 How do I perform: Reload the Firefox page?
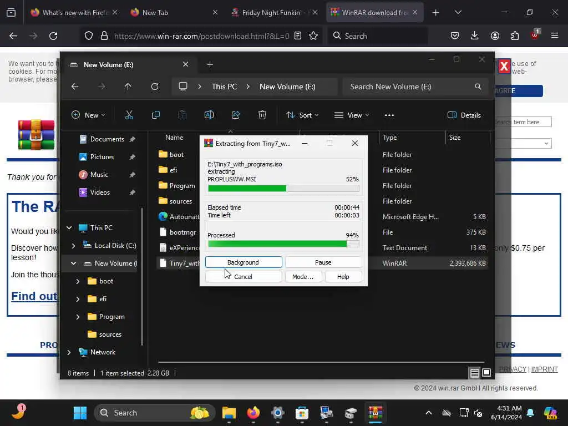click(53, 36)
